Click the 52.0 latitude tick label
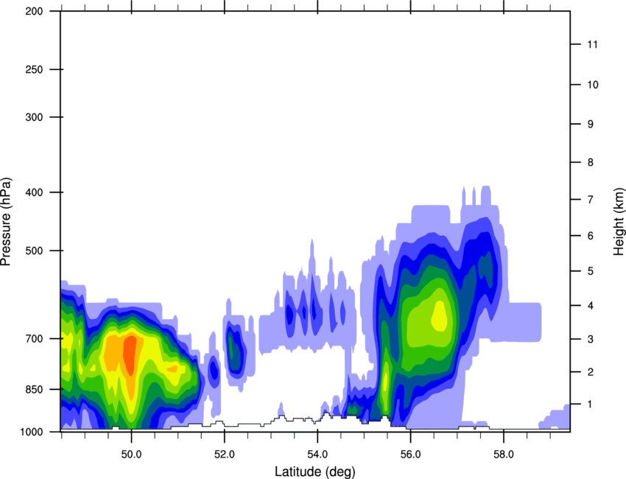Viewport: 626px width, 479px height. (225, 455)
